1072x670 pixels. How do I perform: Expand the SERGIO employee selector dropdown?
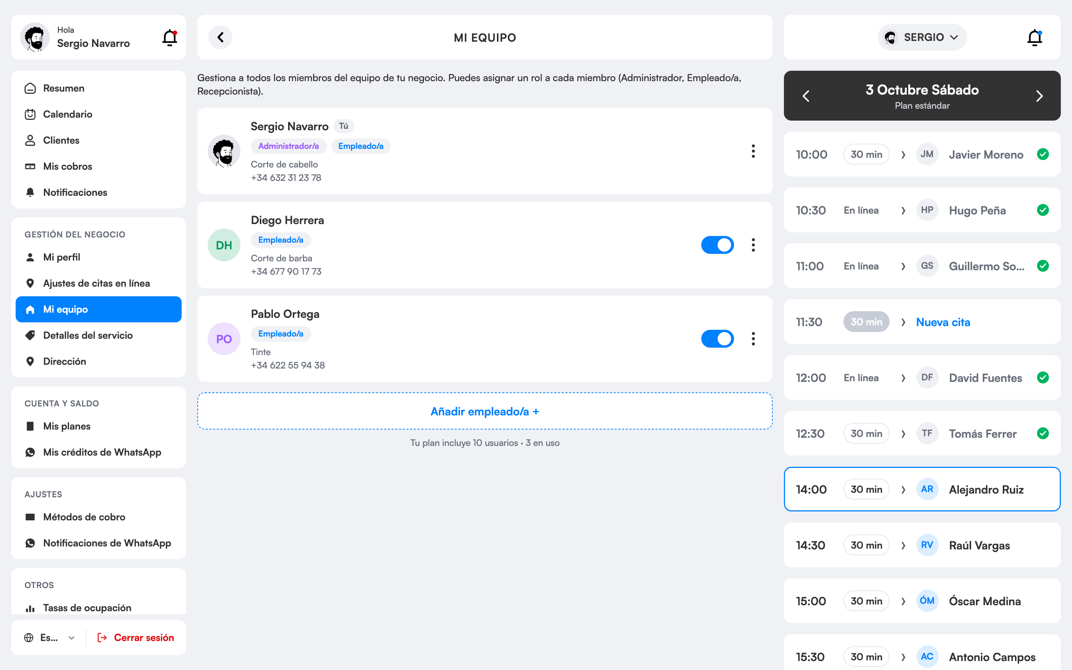[922, 37]
